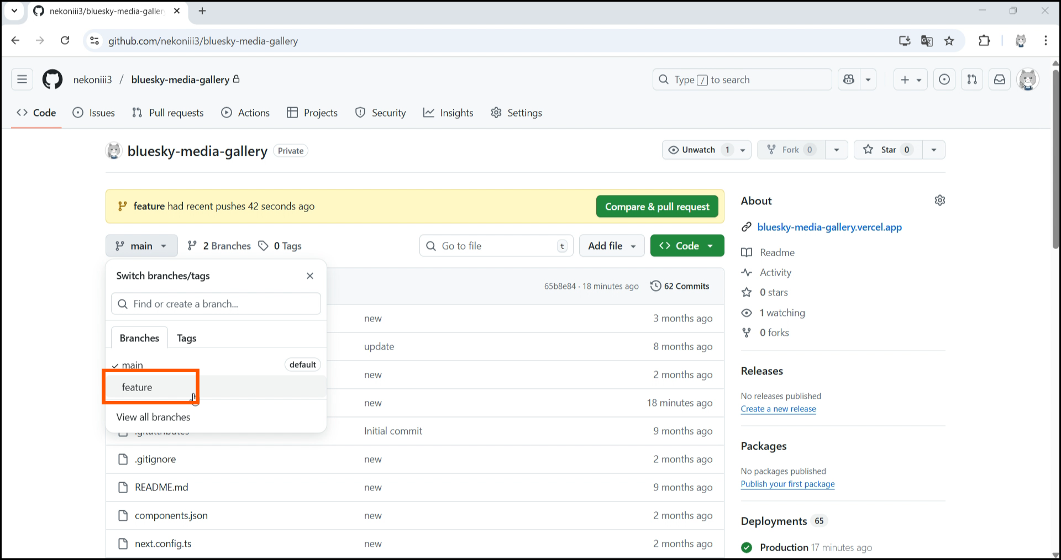Screen dimensions: 1061x560
Task: Open the global navigation hamburger menu
Action: coord(22,80)
